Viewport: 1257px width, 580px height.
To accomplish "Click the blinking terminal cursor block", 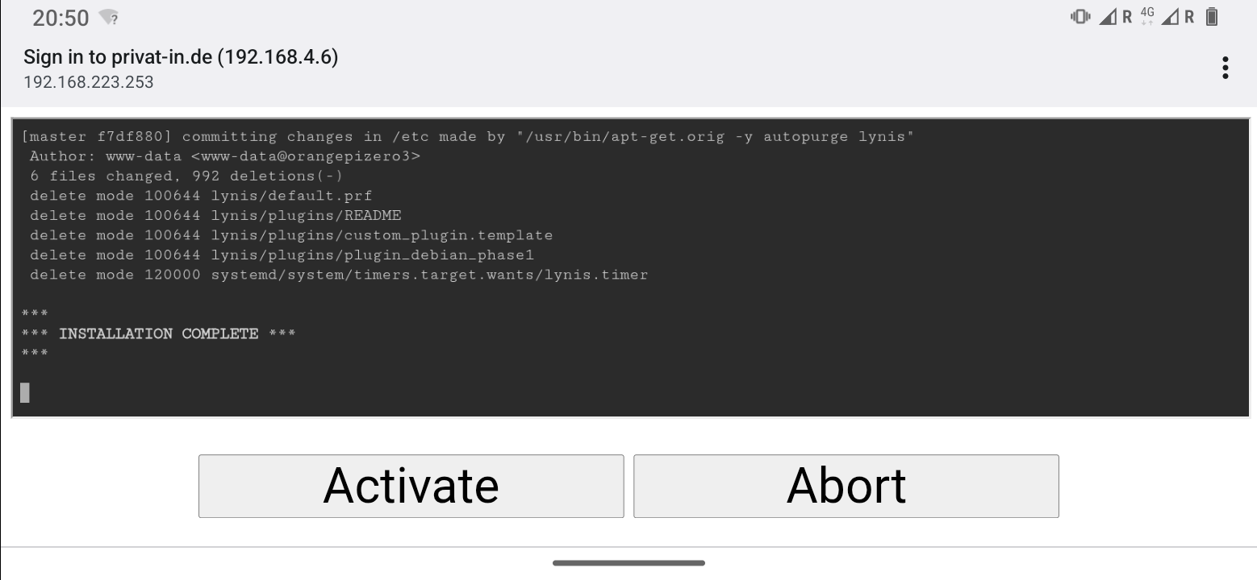I will point(25,392).
